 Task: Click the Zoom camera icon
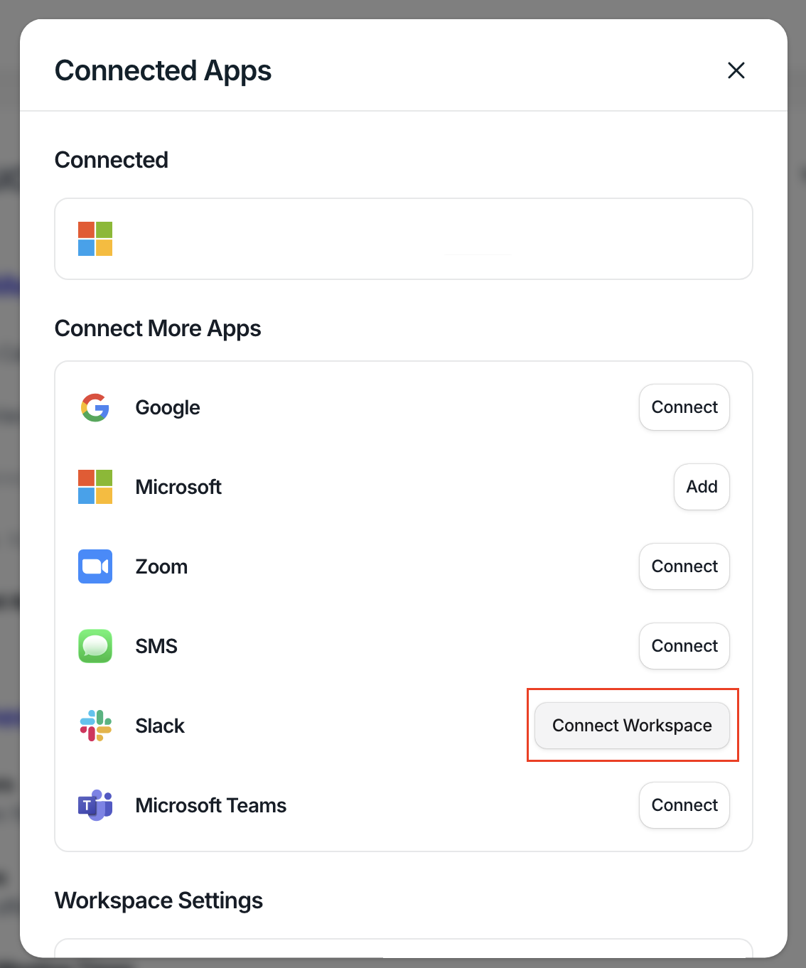point(95,566)
